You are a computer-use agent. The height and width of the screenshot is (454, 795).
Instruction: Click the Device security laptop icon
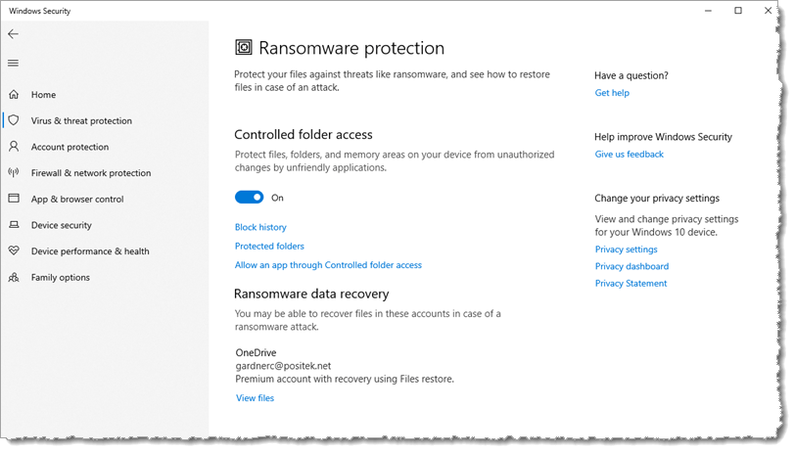click(x=14, y=225)
